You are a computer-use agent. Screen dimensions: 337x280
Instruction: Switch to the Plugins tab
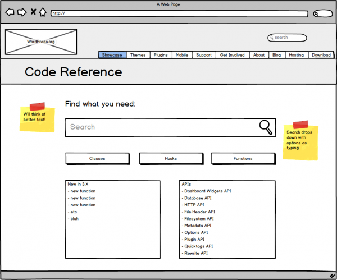[161, 55]
